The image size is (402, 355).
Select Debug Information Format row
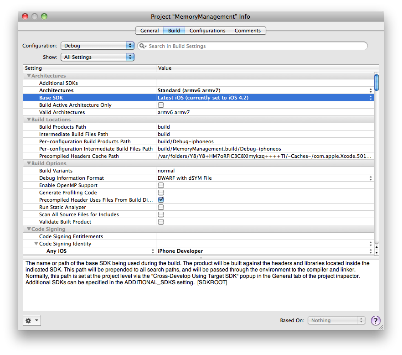(x=199, y=178)
